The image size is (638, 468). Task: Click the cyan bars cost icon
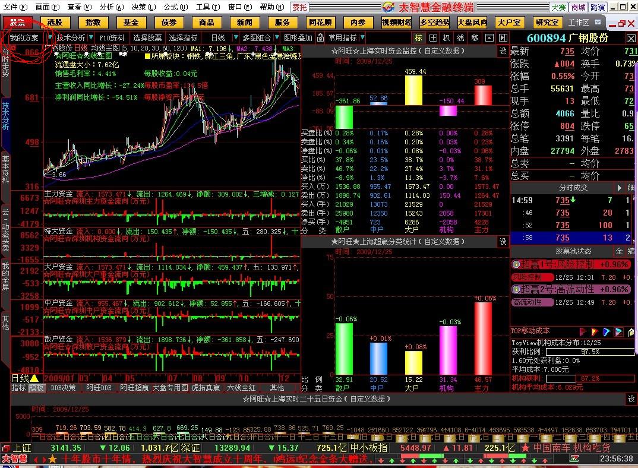tap(619, 331)
